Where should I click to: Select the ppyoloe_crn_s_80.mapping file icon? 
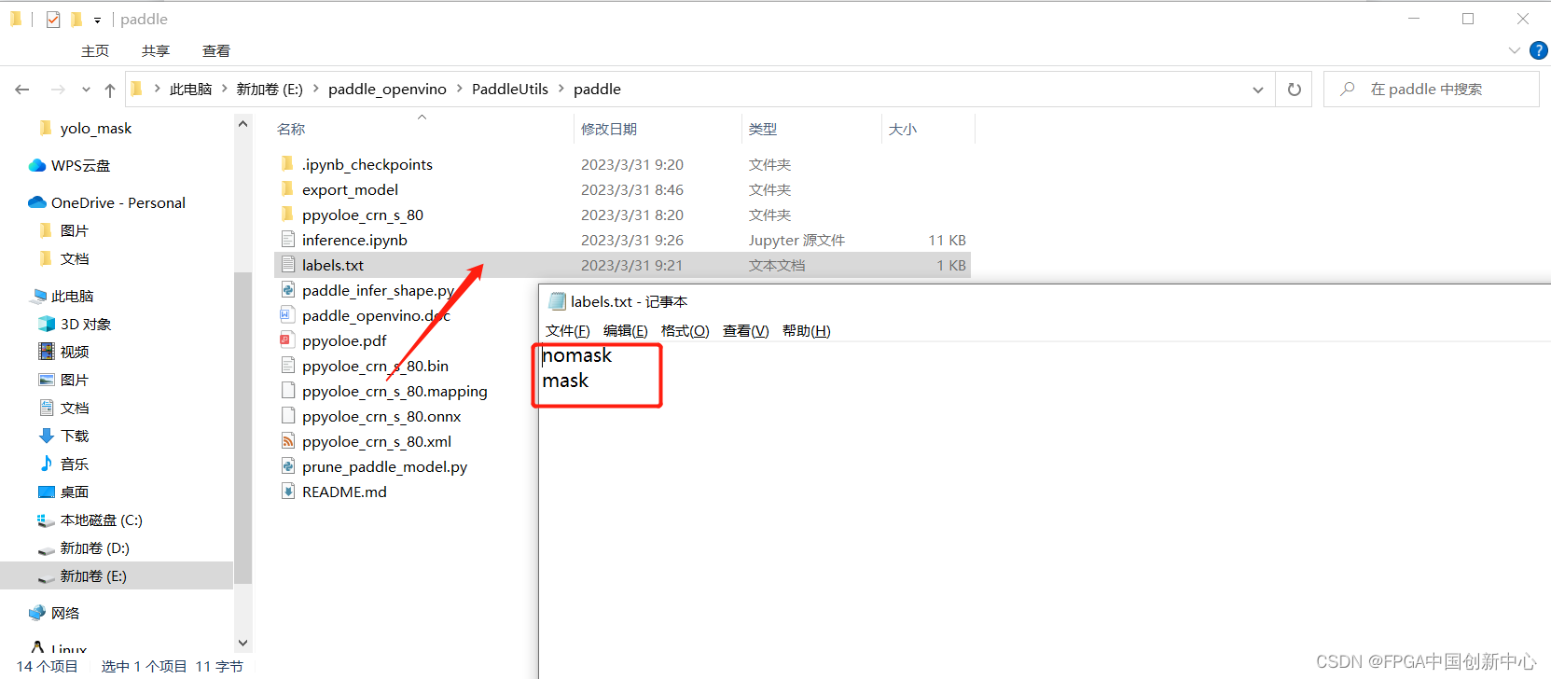[x=288, y=391]
